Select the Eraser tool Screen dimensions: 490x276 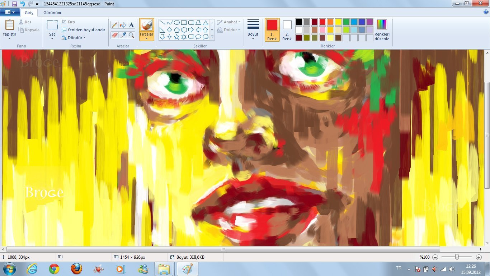(x=114, y=35)
